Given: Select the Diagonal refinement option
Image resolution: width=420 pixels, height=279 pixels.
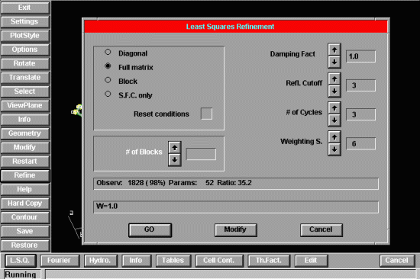Looking at the screenshot, I should 108,52.
